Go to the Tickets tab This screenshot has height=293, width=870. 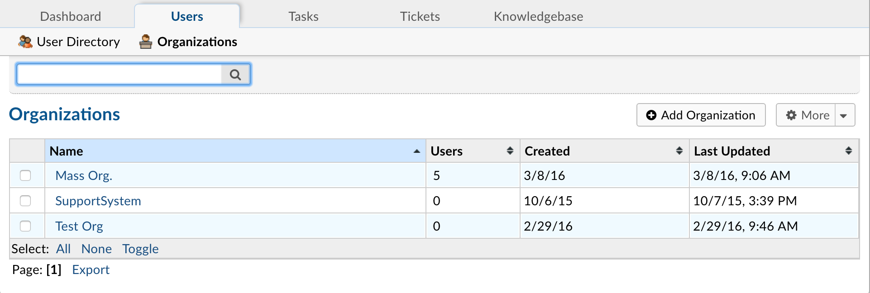(420, 16)
